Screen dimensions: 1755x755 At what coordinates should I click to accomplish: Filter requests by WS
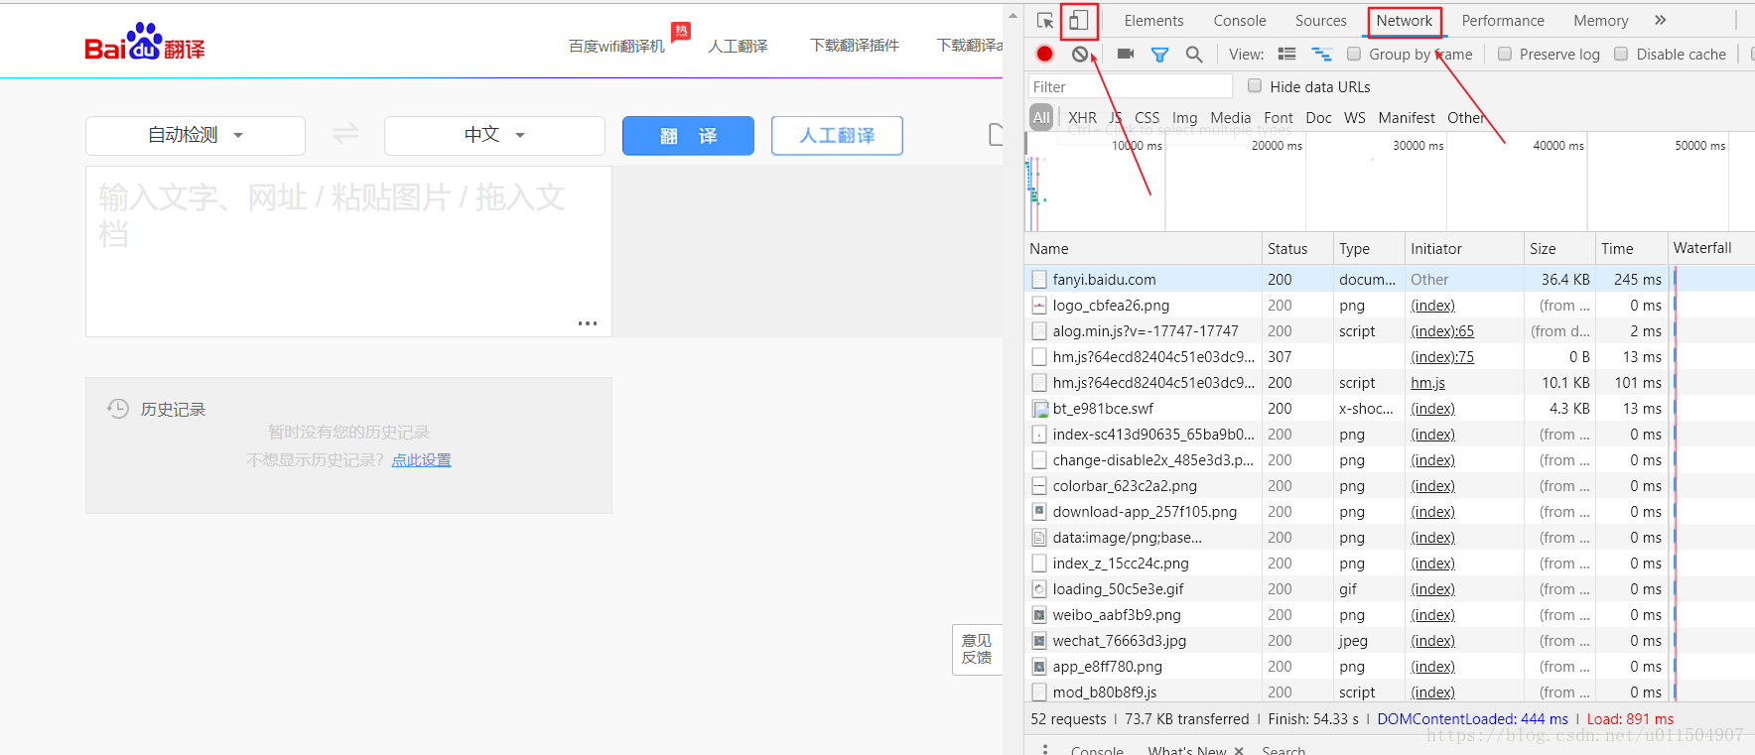[x=1355, y=117]
